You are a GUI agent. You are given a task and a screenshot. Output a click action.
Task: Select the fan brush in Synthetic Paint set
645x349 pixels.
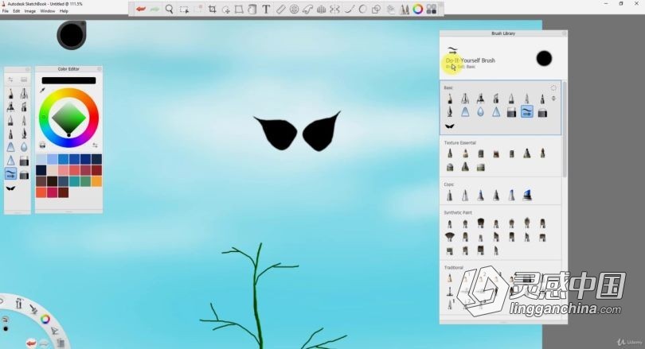450,236
